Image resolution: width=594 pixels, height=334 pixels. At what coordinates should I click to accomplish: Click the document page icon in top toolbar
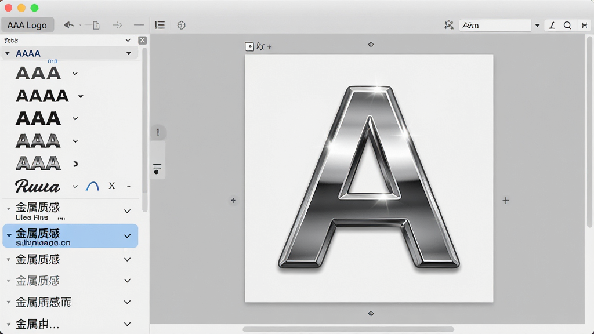click(96, 26)
